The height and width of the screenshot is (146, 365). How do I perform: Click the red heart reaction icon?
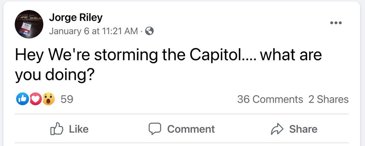pos(36,99)
